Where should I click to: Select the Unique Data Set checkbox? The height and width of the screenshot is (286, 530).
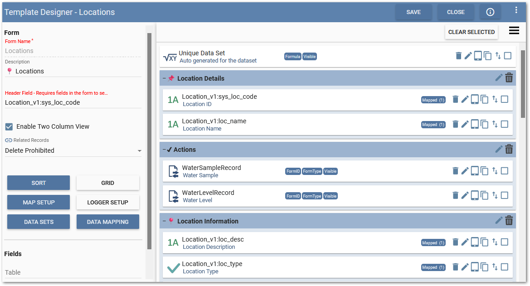click(508, 56)
